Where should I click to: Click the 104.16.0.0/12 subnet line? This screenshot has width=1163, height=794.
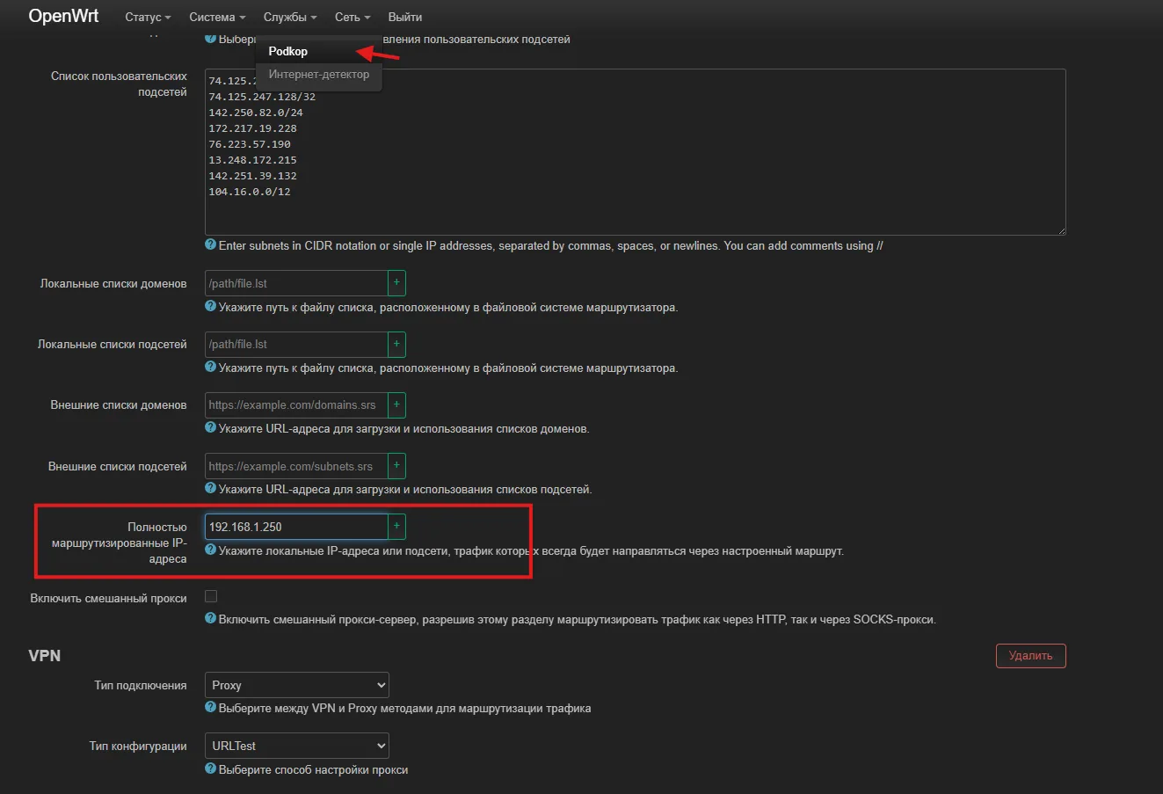250,192
